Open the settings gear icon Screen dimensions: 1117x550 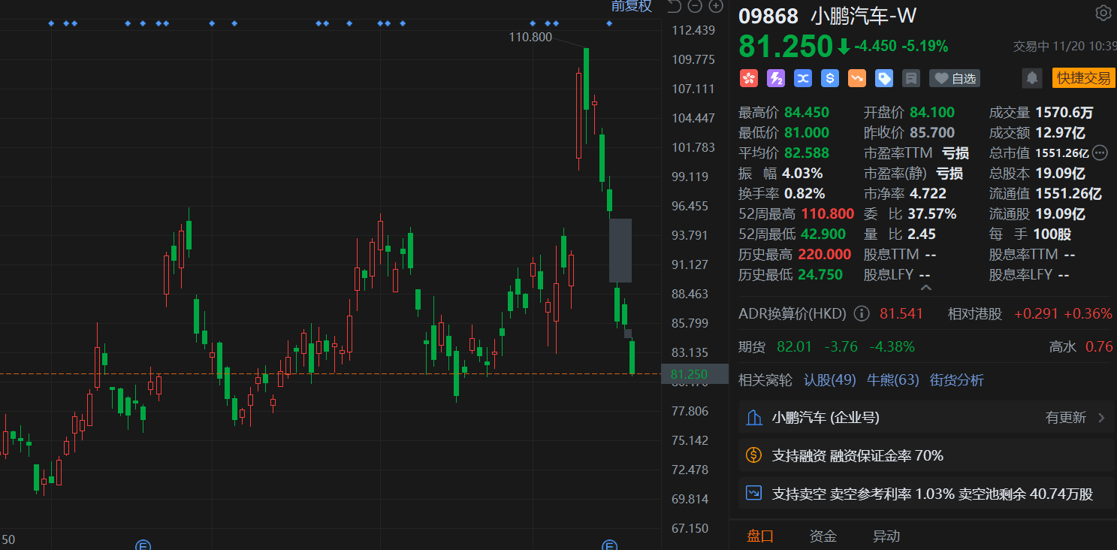1103,13
